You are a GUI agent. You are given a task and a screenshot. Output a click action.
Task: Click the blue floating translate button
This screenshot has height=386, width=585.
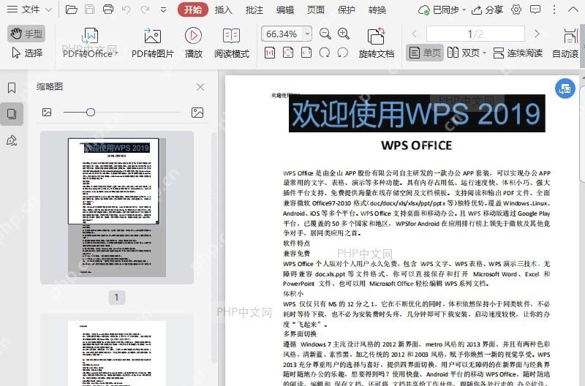pos(565,88)
